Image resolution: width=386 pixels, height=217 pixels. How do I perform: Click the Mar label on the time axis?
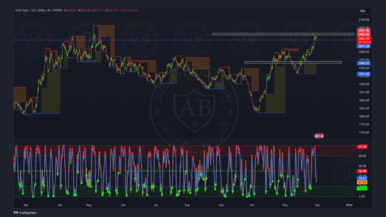tap(26, 205)
